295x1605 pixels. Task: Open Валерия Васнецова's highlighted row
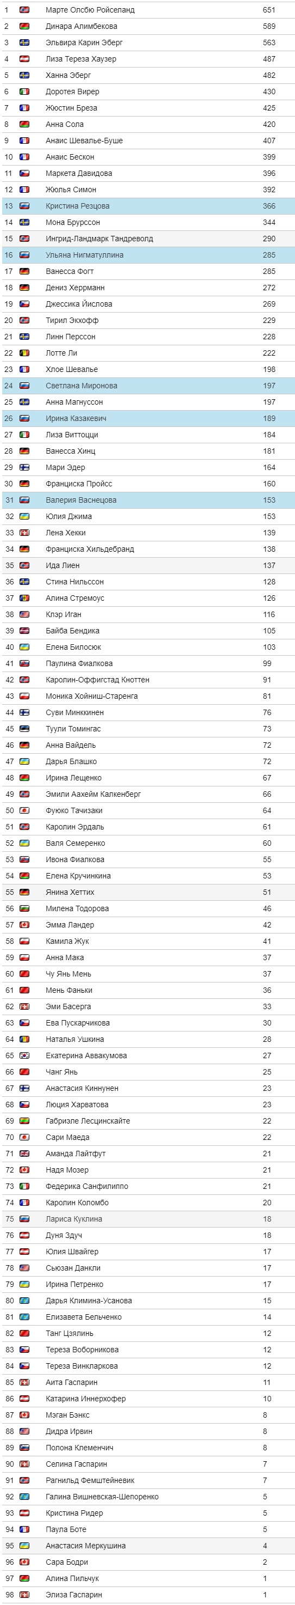148,500
